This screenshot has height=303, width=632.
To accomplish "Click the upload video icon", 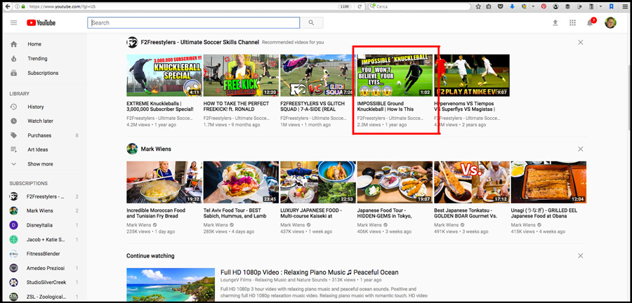I will point(555,23).
